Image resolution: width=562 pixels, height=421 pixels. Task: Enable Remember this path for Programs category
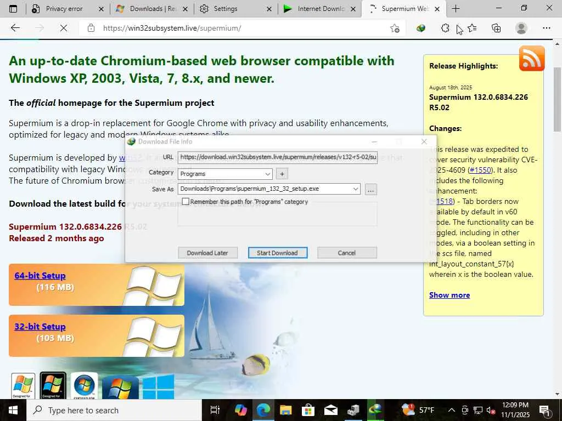(186, 202)
